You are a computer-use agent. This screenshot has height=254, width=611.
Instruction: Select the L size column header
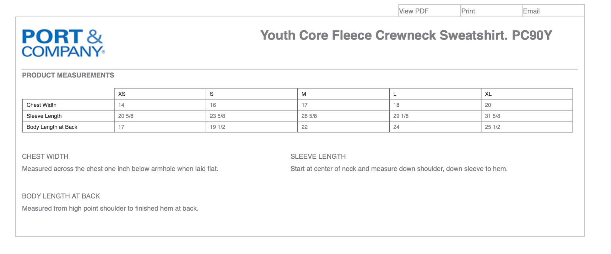(x=395, y=94)
